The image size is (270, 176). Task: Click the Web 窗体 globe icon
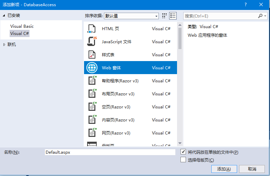pos(92,68)
